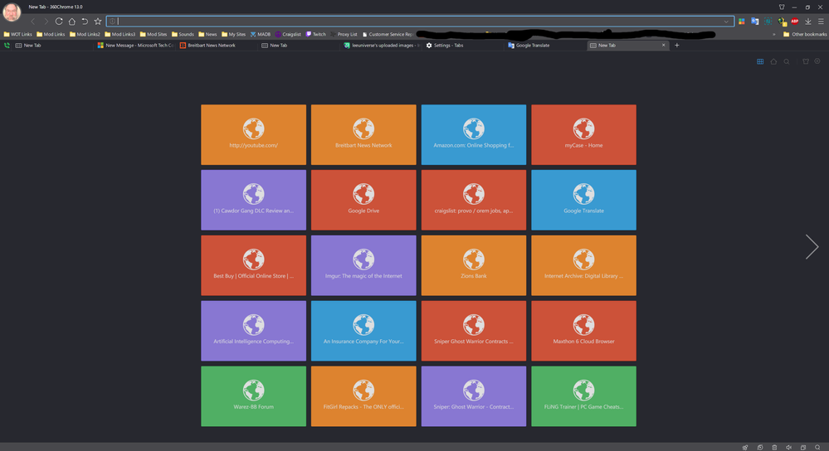Click the status bar zoom magnifier icon
The height and width of the screenshot is (451, 829).
pos(817,448)
